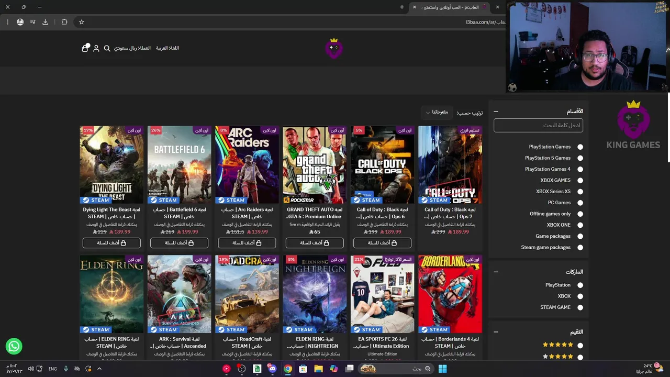Open Borderlands 4 product title link
Image resolution: width=670 pixels, height=377 pixels.
(450, 342)
